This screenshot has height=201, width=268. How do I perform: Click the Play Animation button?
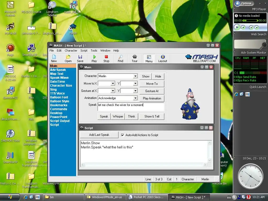click(152, 98)
